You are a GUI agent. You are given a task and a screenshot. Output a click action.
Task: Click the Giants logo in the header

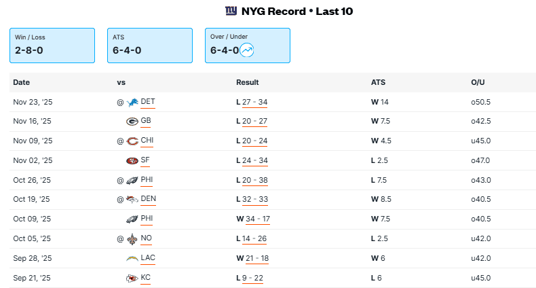[231, 11]
